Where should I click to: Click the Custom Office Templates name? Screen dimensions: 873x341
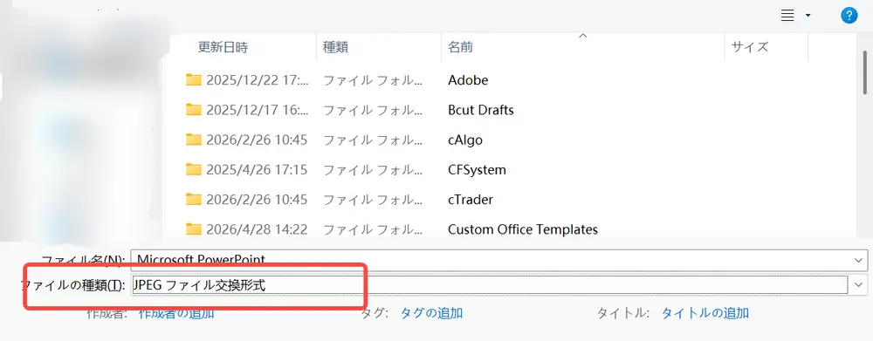[x=523, y=229]
